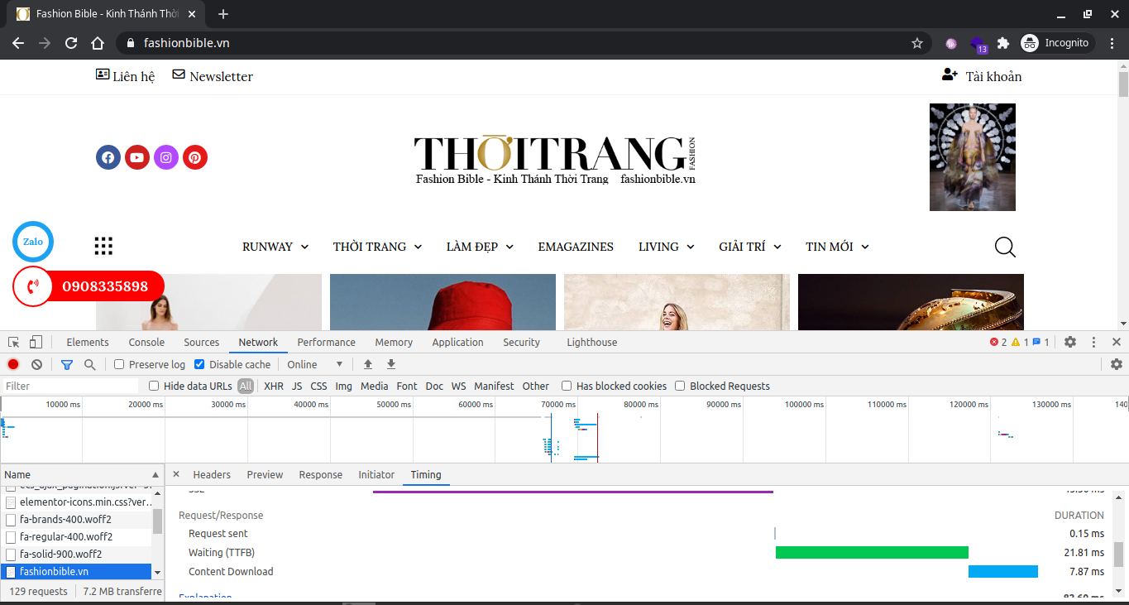Open network search magnifier in DevTools
Screen dimensions: 1129x605
pyautogui.click(x=89, y=364)
